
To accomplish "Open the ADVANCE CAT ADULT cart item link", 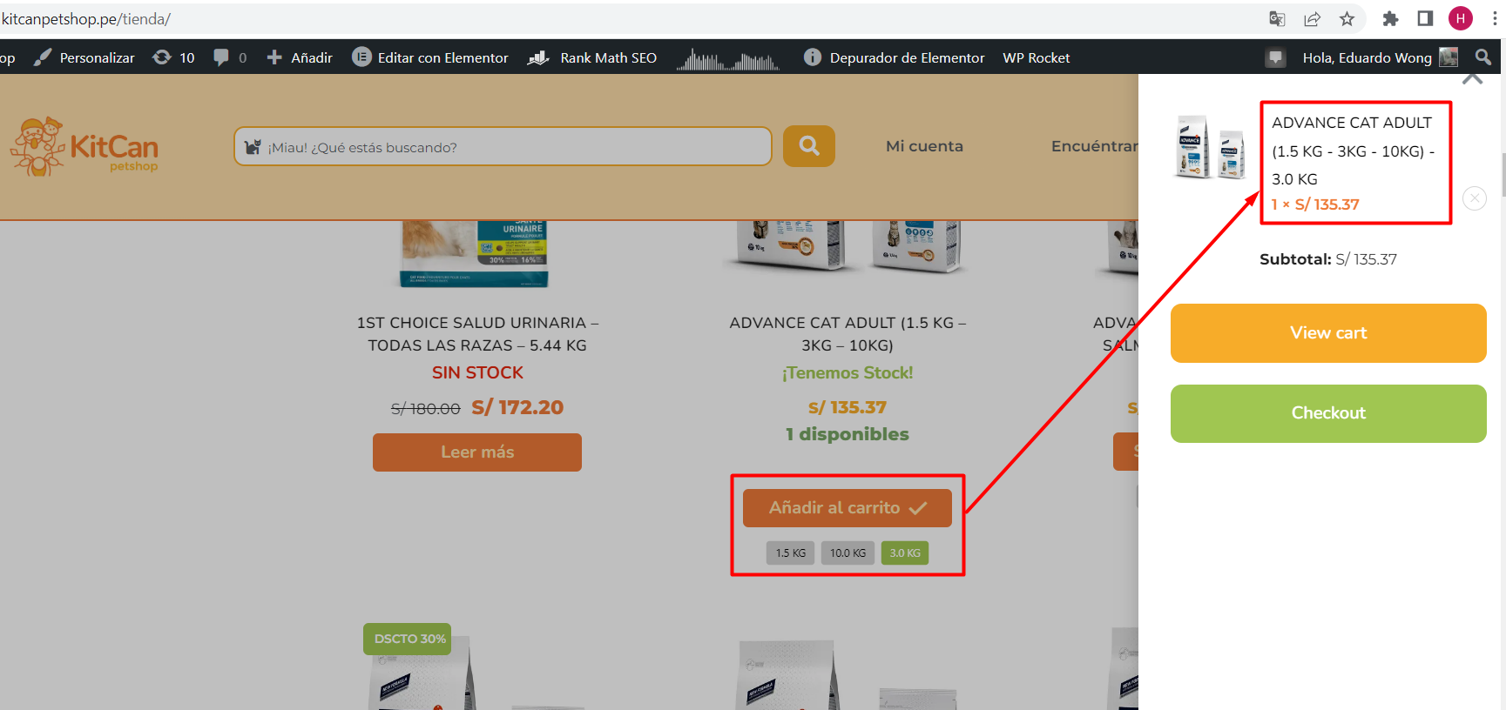I will pos(1353,151).
